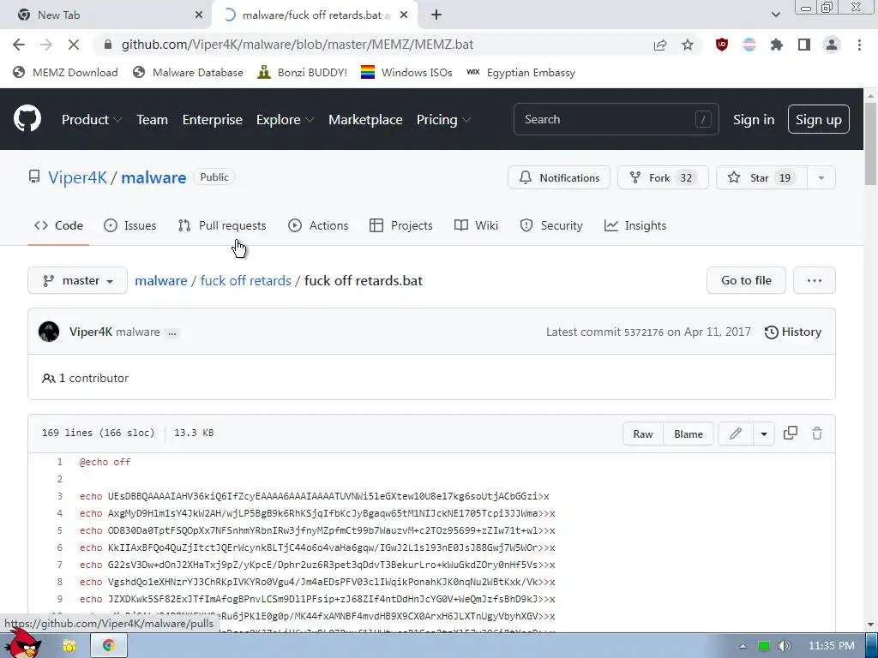Click Marketplace in GitHub header
This screenshot has height=658, width=878.
tap(365, 120)
